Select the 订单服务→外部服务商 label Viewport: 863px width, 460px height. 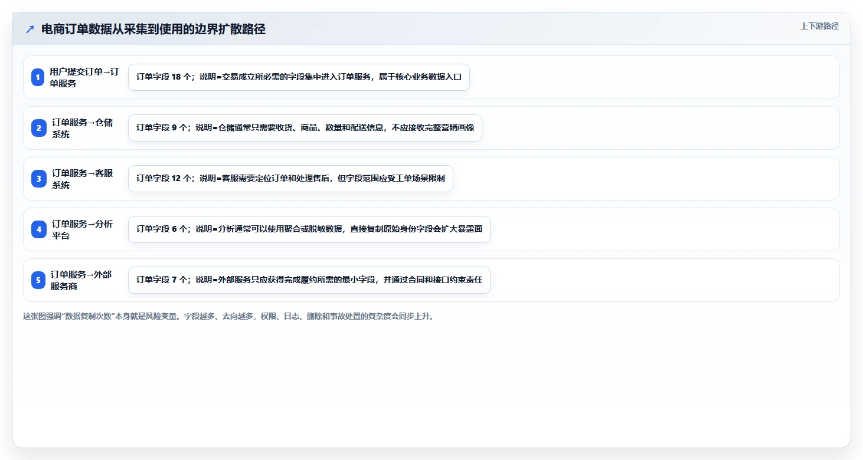point(81,280)
